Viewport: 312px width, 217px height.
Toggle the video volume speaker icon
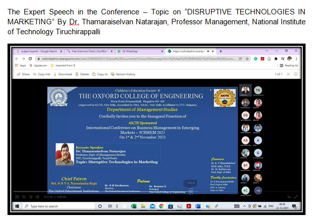click(37, 197)
